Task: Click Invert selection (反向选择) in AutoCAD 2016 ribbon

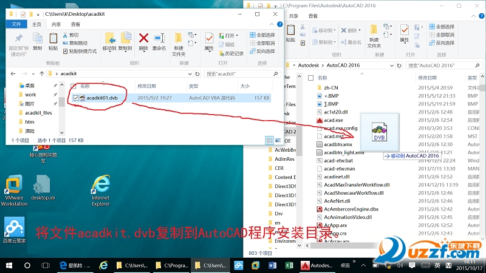Action: click(x=442, y=42)
